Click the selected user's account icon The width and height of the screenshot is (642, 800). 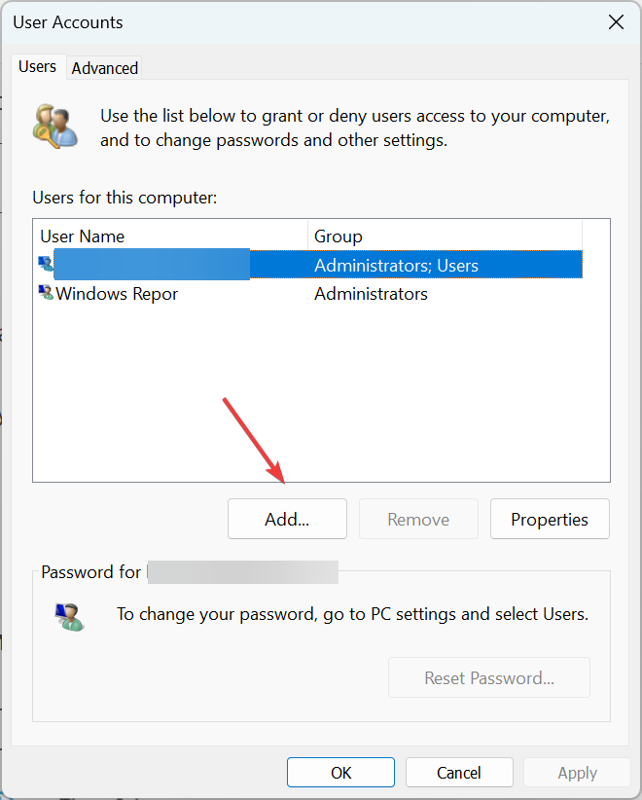click(46, 264)
